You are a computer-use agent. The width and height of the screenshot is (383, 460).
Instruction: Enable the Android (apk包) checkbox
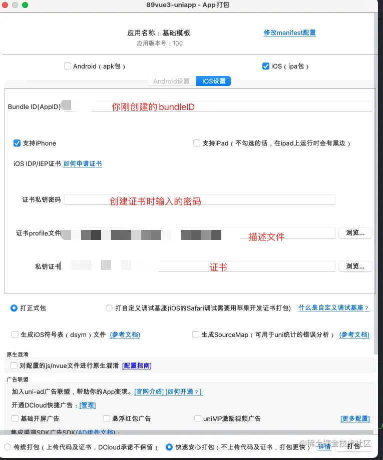coord(68,66)
